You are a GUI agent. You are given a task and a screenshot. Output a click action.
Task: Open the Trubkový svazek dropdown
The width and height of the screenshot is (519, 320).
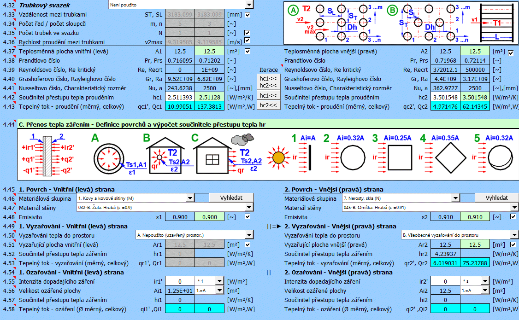coord(249,5)
